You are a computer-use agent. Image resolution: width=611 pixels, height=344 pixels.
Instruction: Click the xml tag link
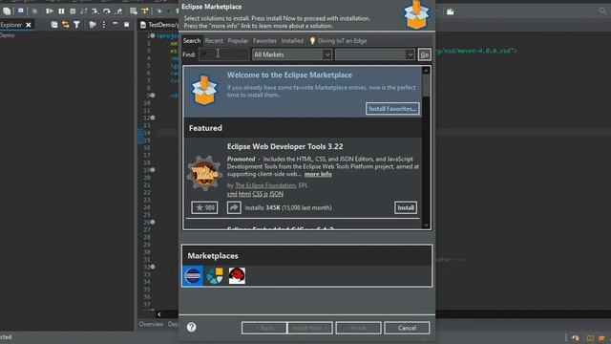(232, 194)
